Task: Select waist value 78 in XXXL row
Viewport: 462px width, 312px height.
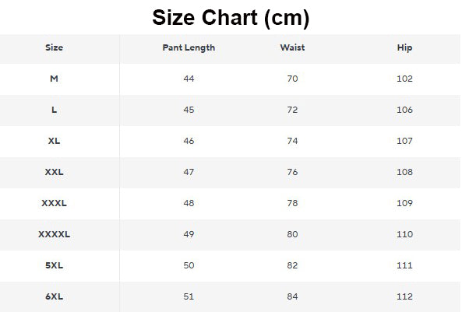Action: point(292,203)
